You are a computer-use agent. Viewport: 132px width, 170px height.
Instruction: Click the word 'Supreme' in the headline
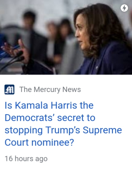point(102,131)
